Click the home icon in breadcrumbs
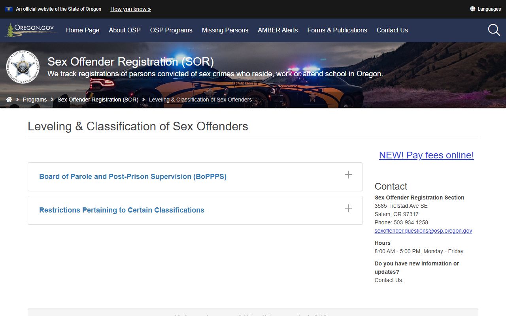 click(x=9, y=100)
